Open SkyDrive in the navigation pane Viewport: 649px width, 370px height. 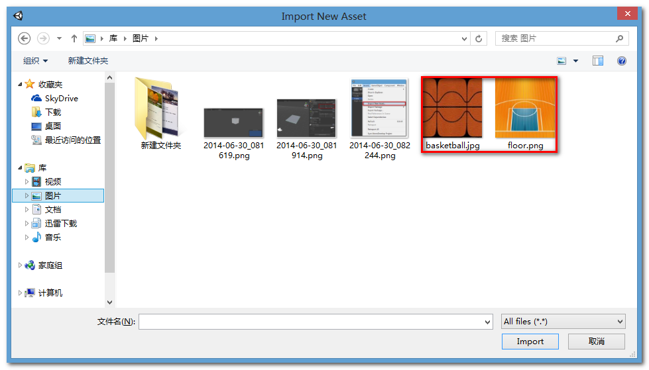tap(61, 99)
